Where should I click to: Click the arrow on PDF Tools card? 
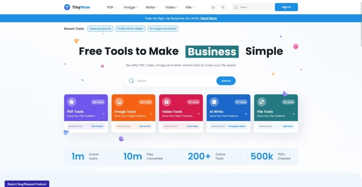pos(103,114)
